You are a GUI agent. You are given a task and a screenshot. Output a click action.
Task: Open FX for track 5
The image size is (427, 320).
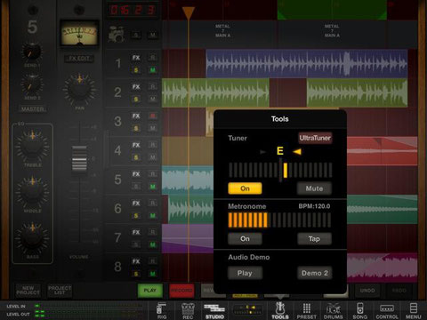tap(136, 174)
